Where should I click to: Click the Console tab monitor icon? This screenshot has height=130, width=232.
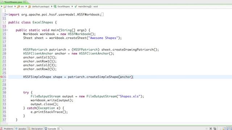46,129
